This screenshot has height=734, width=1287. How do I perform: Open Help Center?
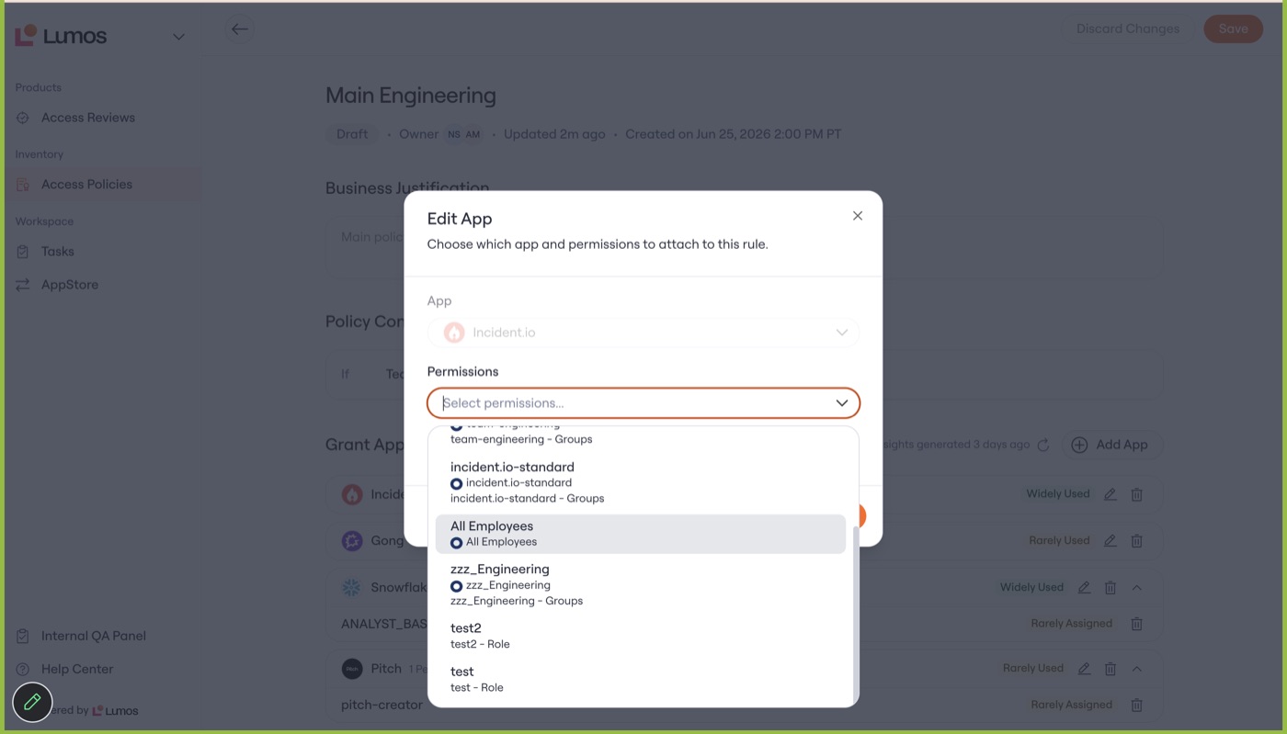(x=77, y=670)
